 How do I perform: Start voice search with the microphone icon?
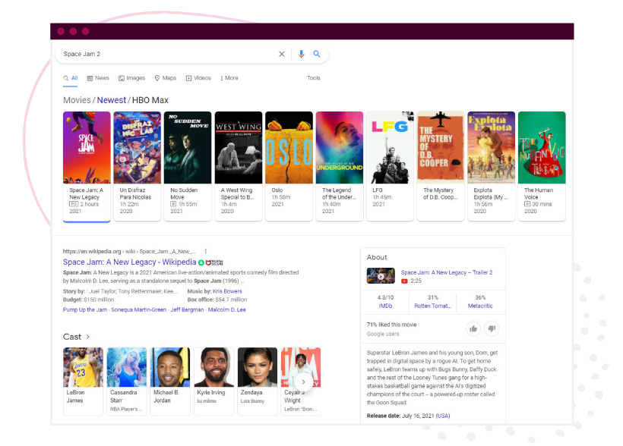click(x=301, y=54)
